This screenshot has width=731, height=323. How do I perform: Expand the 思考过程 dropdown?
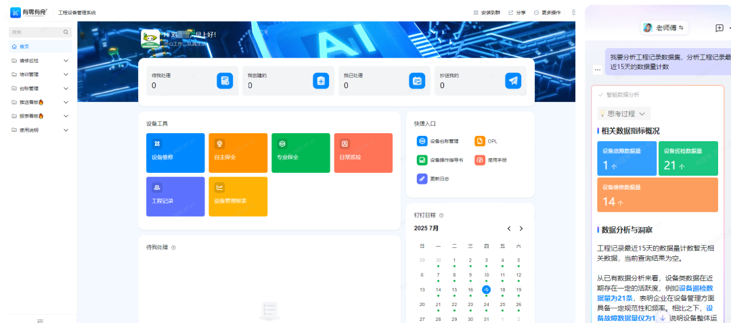pos(623,114)
